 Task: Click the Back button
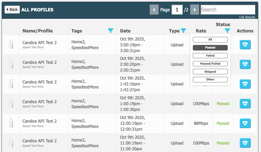pyautogui.click(x=12, y=9)
